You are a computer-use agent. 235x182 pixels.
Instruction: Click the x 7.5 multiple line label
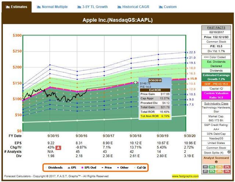[x=190, y=105]
